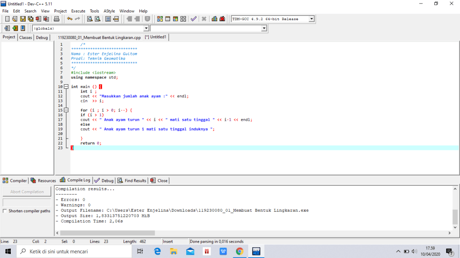
Task: Collapse the main function fold marker
Action: pyautogui.click(x=66, y=87)
